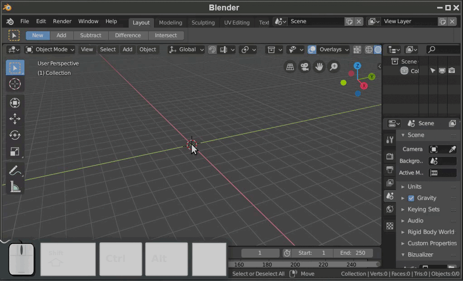Viewport: 463px width, 281px height.
Task: Switch to solid shading mode
Action: (x=378, y=50)
